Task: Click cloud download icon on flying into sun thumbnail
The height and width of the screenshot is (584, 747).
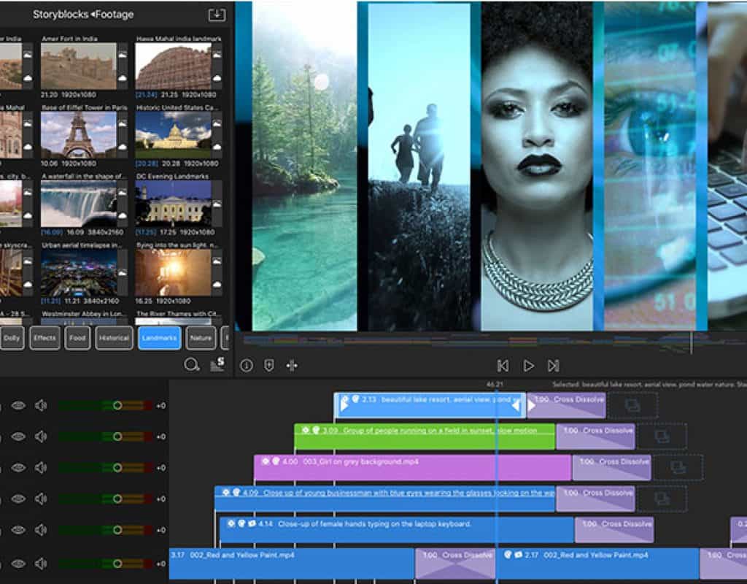Action: pyautogui.click(x=217, y=284)
